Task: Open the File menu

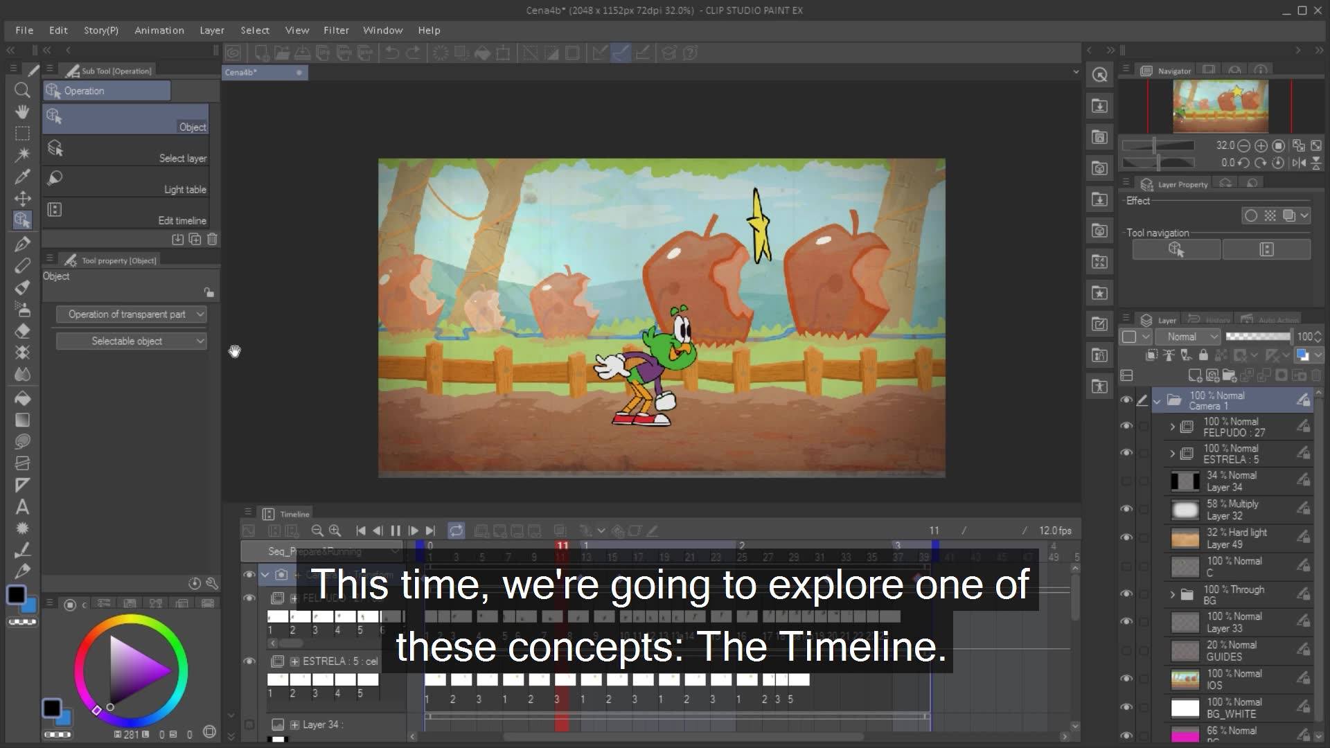Action: [24, 30]
